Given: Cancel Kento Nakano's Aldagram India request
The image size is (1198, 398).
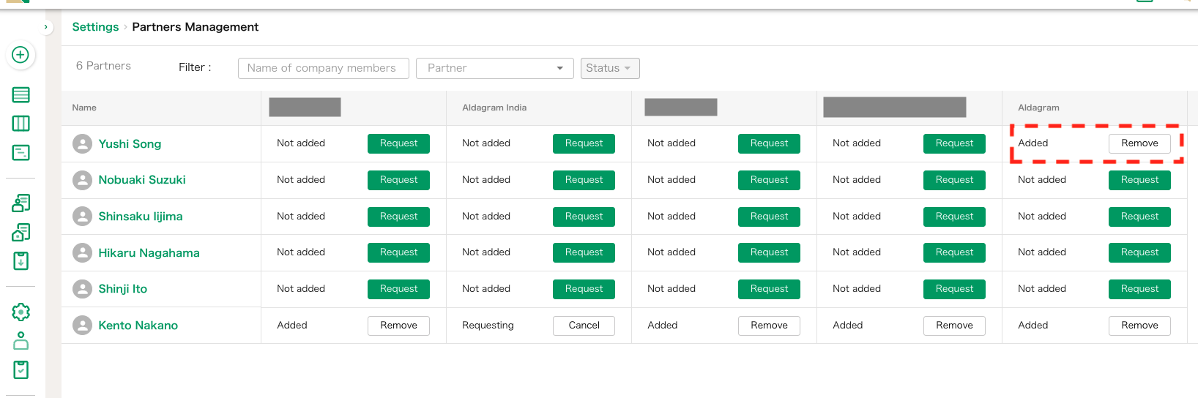Looking at the screenshot, I should 584,326.
